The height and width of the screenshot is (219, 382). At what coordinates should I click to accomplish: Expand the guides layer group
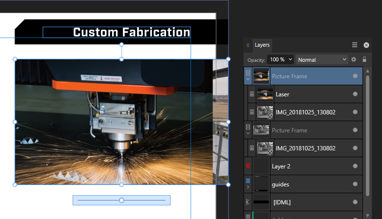[x=248, y=187]
